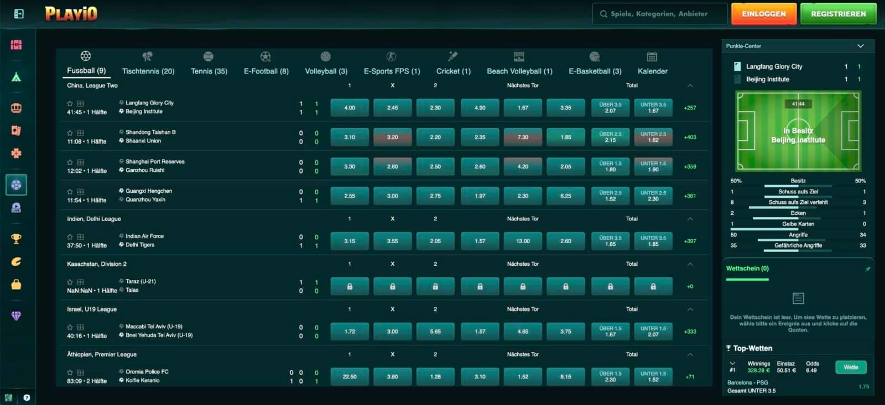
Task: Click the clover sidebar icon
Action: (16, 153)
